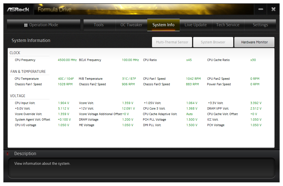Click the red icon beside Description
The image size is (283, 186).
click(7, 154)
